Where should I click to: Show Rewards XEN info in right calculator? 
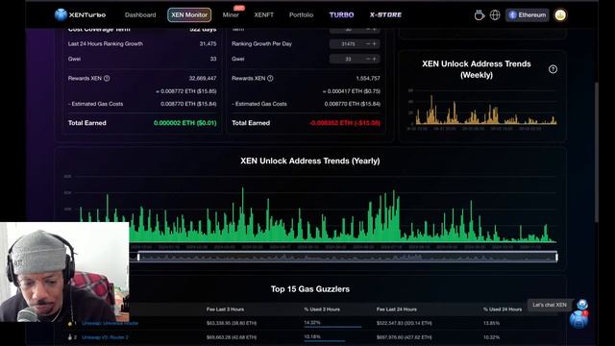[x=270, y=79]
